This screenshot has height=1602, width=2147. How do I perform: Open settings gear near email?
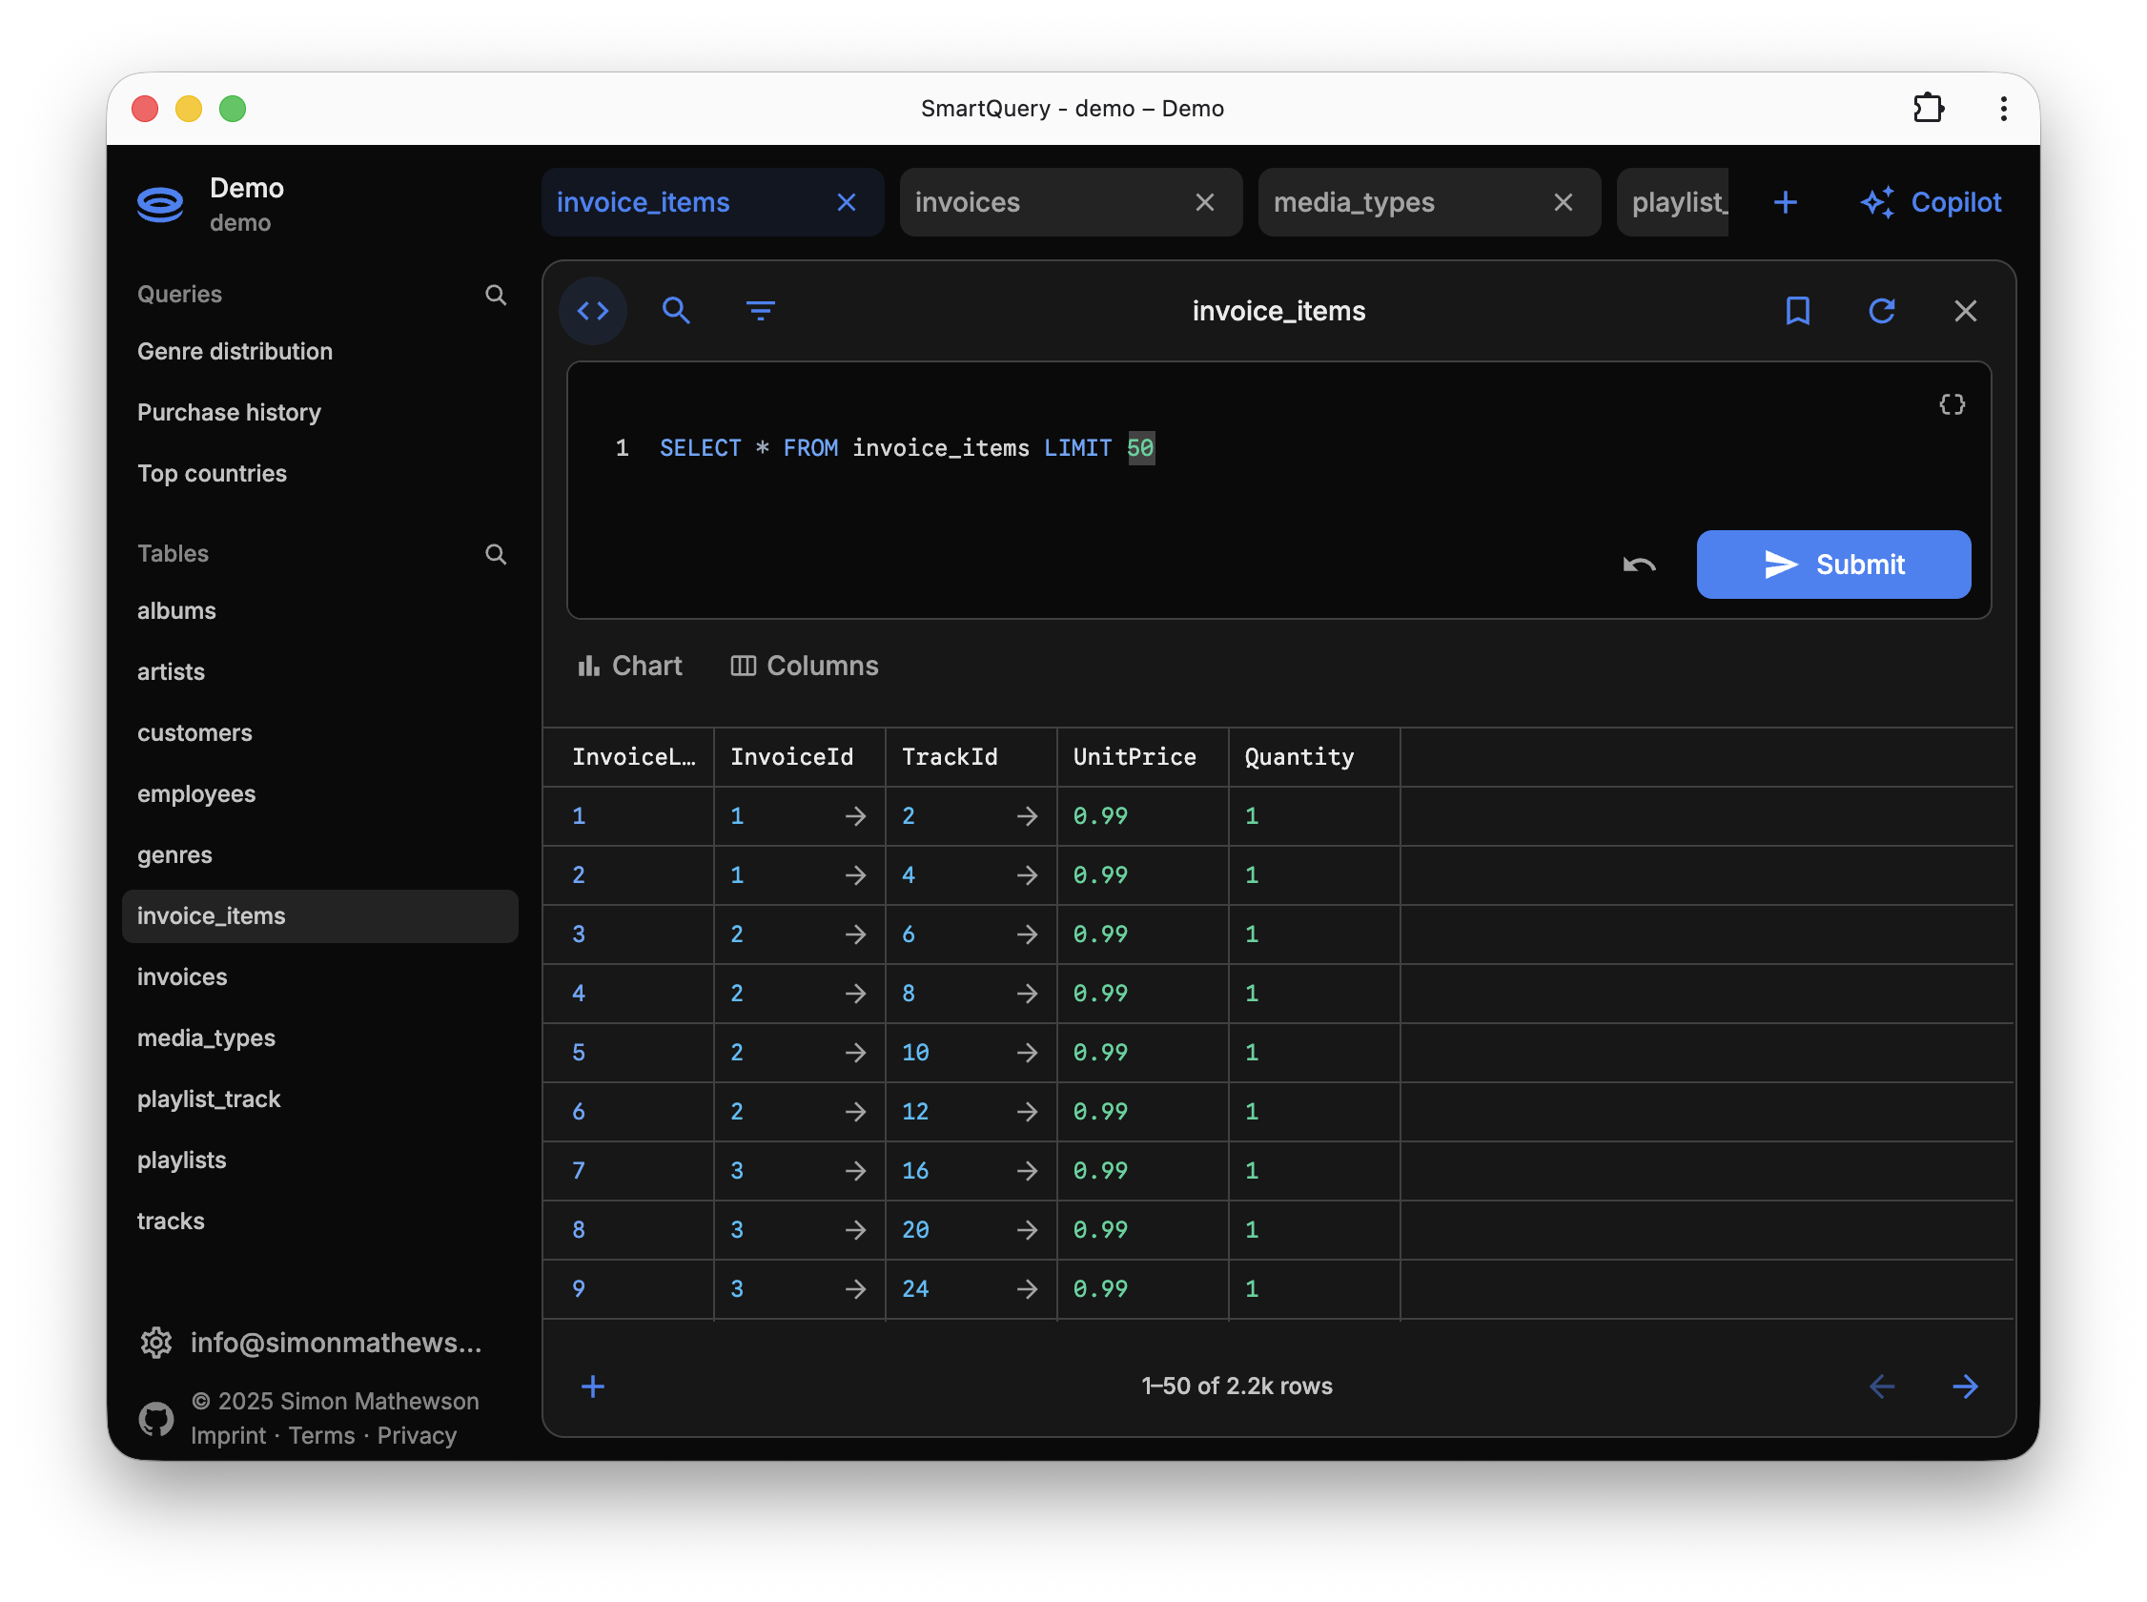(155, 1342)
